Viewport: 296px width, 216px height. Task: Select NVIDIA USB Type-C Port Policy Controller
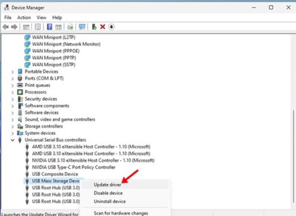click(x=74, y=167)
